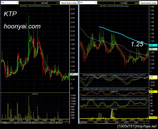
Task: Click the http://upic.me/ link at bottom
Action: pos(146,126)
